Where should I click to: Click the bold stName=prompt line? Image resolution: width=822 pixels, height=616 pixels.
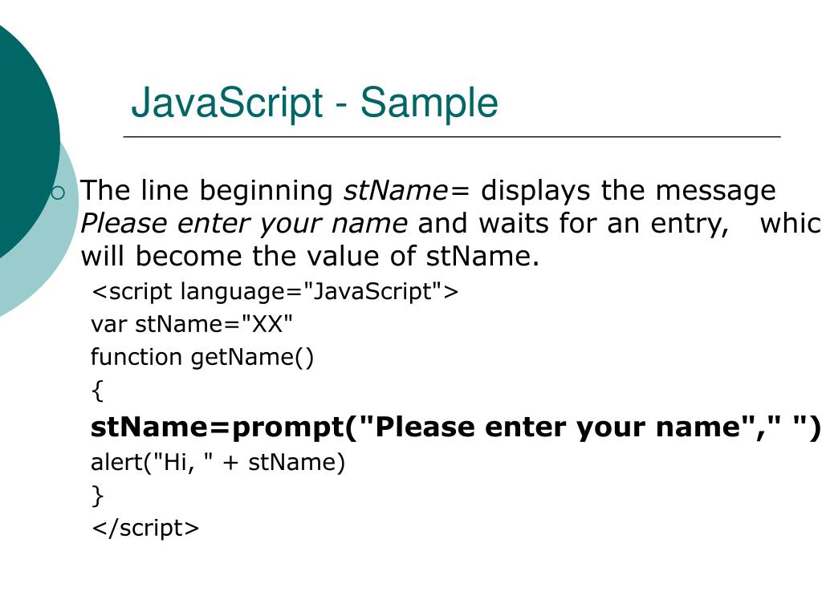456,428
